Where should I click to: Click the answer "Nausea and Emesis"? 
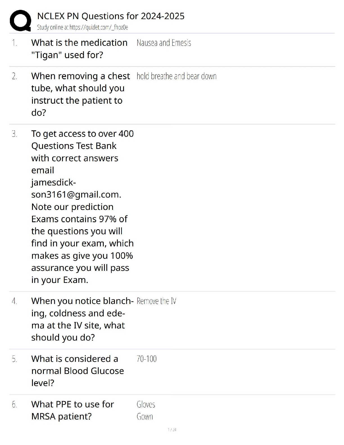[x=164, y=43]
